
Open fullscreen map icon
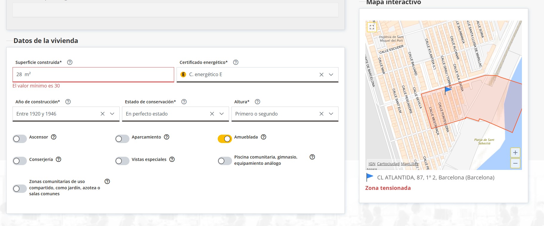(372, 27)
